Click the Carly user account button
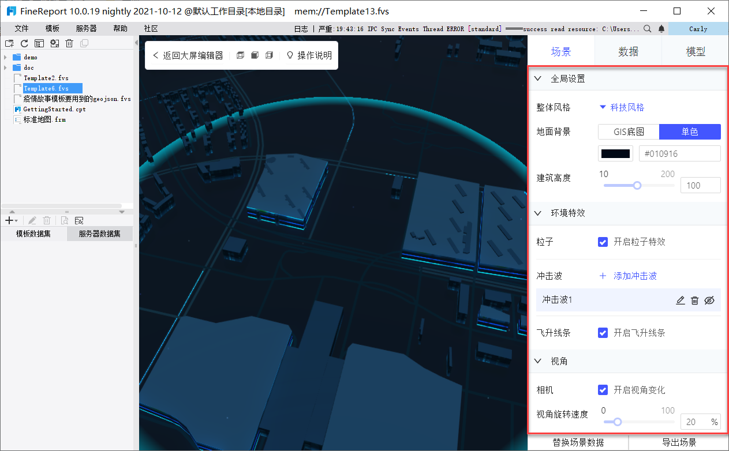Viewport: 729px width, 451px height. pos(698,29)
